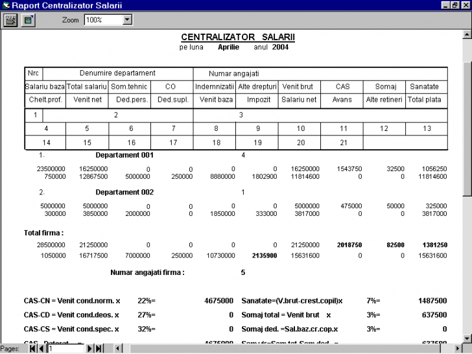Image resolution: width=472 pixels, height=354 pixels.
Task: Go to the last page button
Action: click(99, 349)
